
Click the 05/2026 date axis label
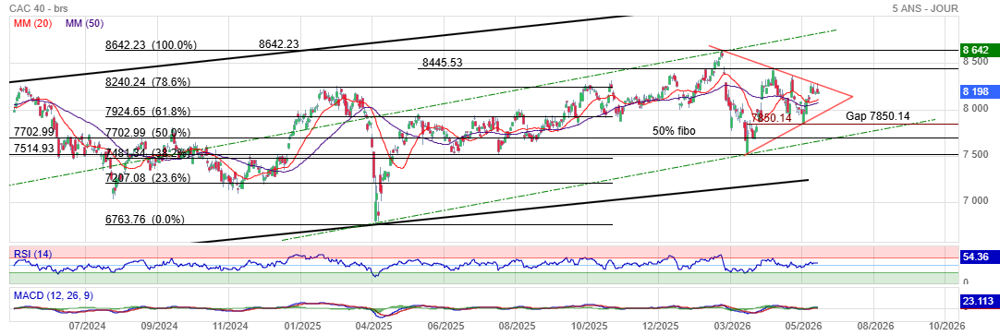click(x=802, y=326)
